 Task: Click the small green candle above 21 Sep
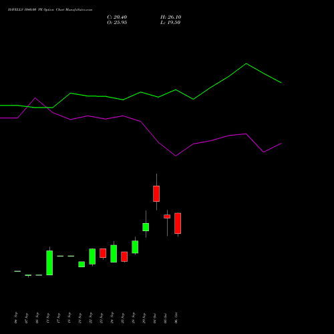click(x=81, y=264)
